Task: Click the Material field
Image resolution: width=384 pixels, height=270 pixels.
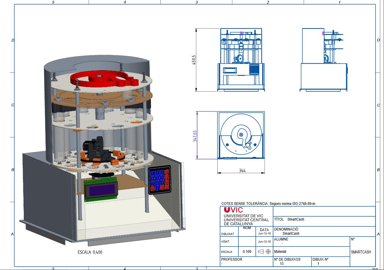Action: pos(280,252)
